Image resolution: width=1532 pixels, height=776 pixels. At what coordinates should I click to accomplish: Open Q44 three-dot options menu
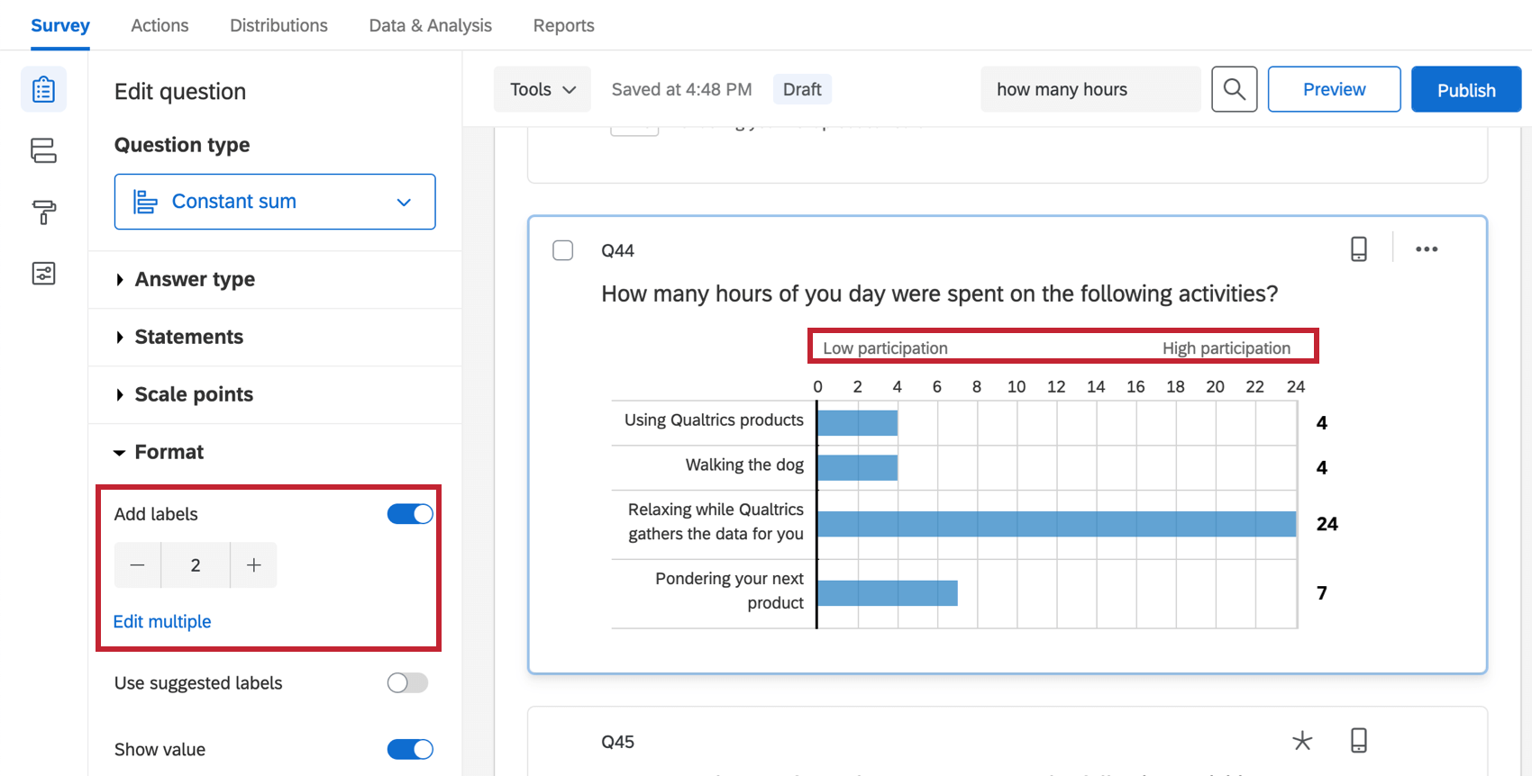coord(1427,249)
